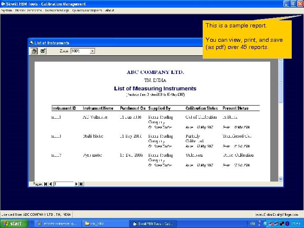
Task: Open the Master Databases menu
Action: click(28, 11)
